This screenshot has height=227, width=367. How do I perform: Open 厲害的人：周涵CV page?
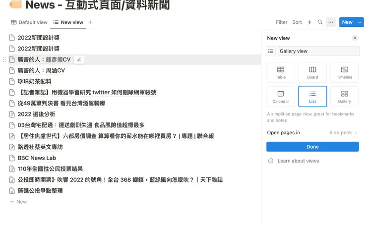tap(41, 70)
